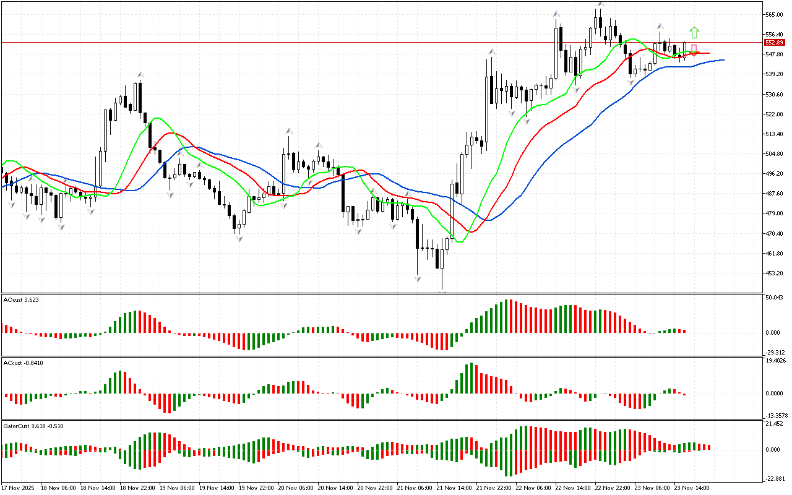
Task: Click the 19.4026 value on AC scale
Action: tap(777, 361)
